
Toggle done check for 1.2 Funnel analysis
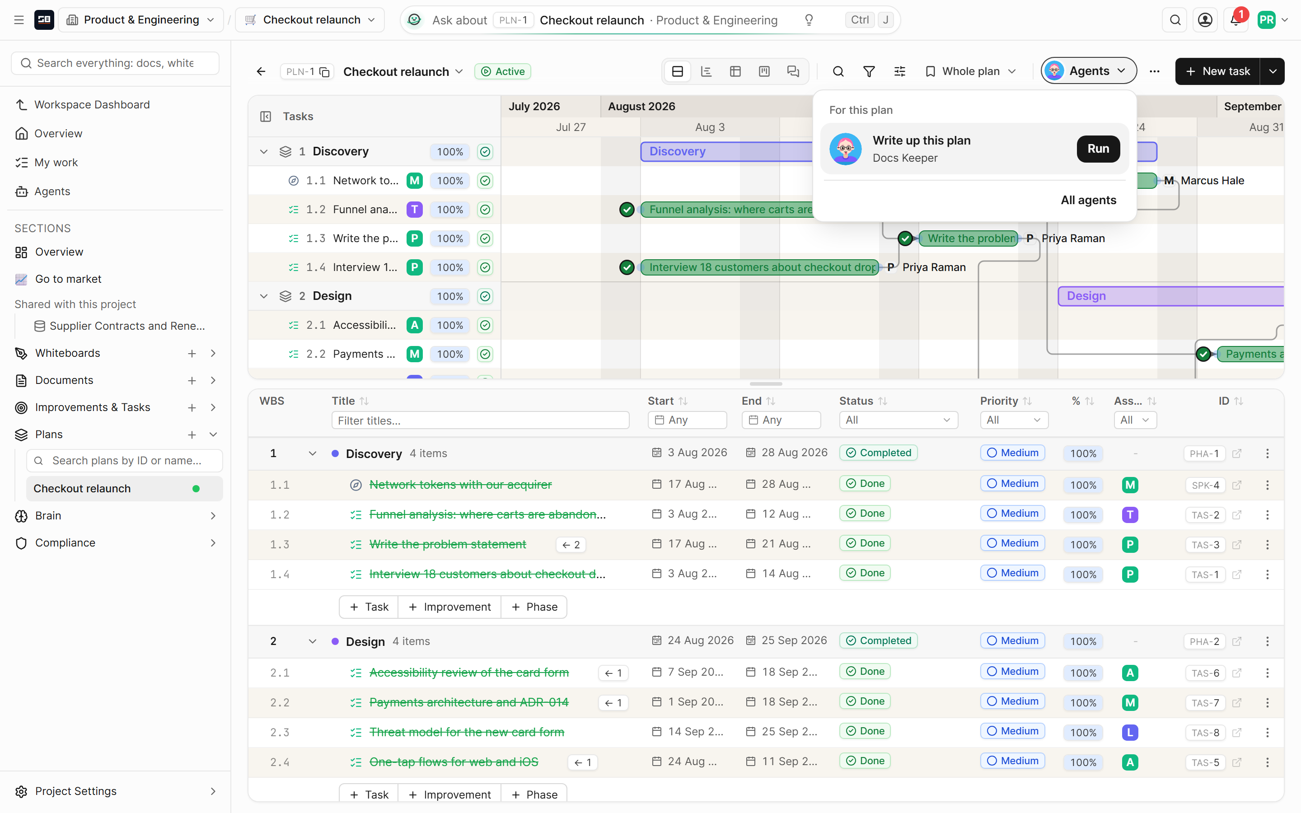(485, 210)
